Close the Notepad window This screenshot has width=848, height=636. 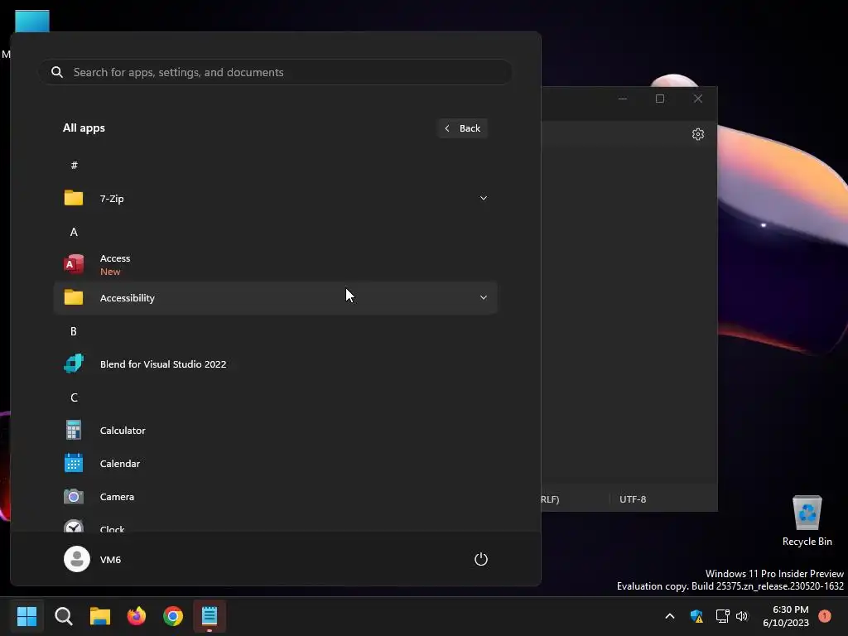[698, 99]
